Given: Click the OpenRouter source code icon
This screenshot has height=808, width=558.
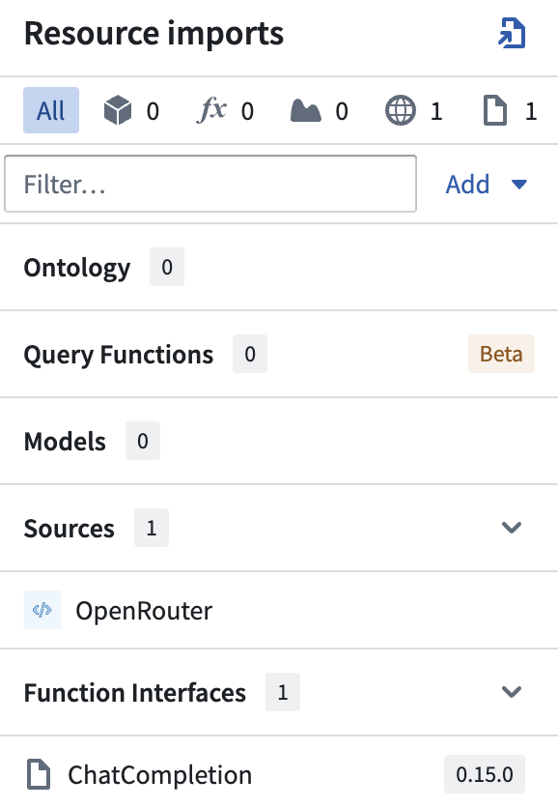Looking at the screenshot, I should pos(42,610).
